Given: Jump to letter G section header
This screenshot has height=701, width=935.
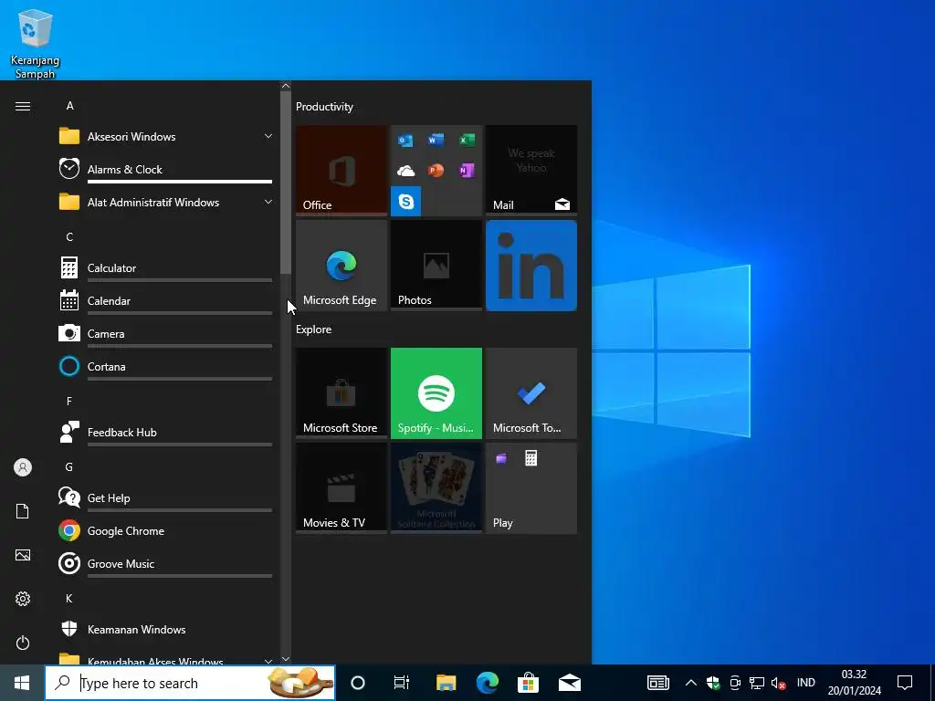Looking at the screenshot, I should [x=69, y=466].
